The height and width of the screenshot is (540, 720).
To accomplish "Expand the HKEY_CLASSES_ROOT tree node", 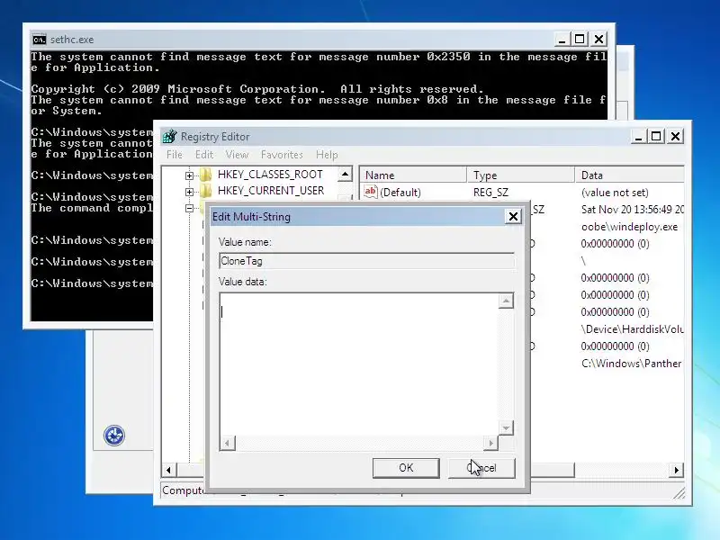I will [189, 175].
